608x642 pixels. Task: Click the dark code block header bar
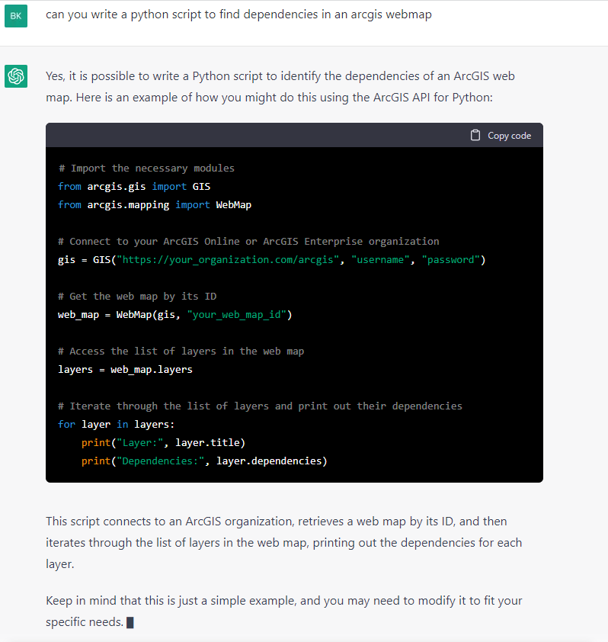[x=229, y=135]
